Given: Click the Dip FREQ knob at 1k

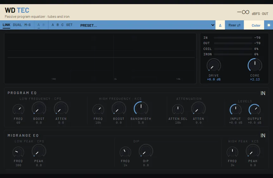Looking at the screenshot, I should point(125,152).
